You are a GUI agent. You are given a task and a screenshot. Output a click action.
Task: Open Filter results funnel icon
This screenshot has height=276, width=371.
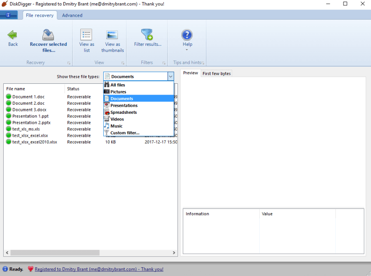point(147,34)
